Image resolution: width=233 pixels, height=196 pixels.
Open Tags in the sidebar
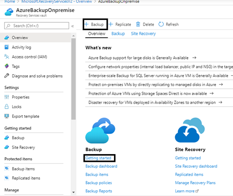point(35,66)
